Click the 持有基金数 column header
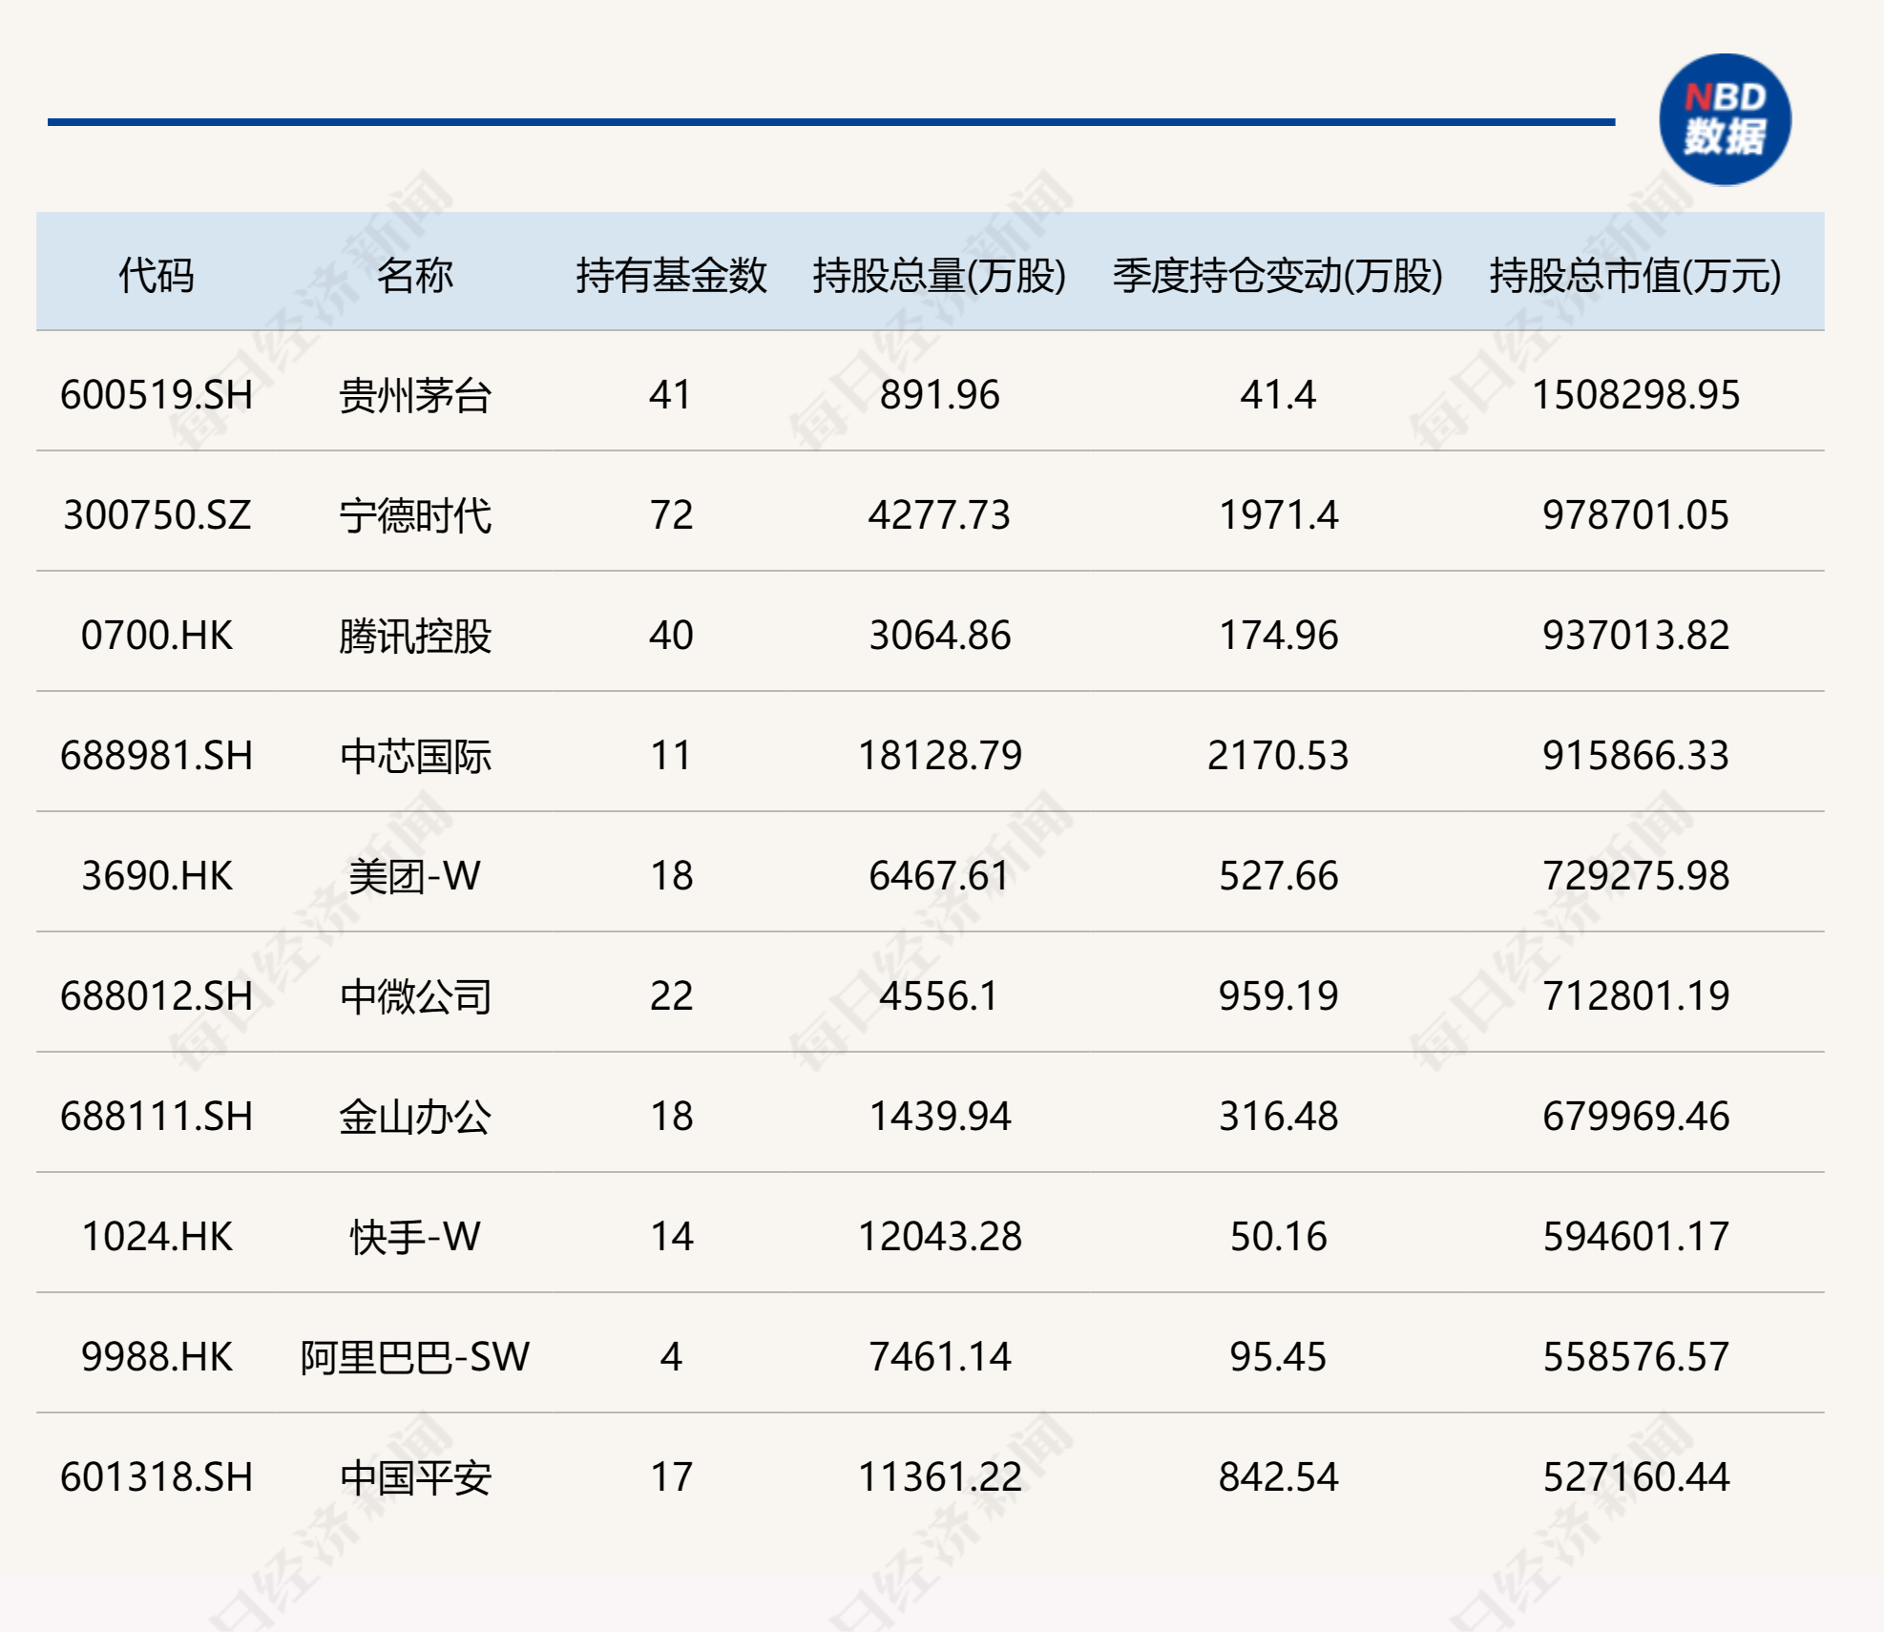The width and height of the screenshot is (1884, 1632). tap(671, 276)
